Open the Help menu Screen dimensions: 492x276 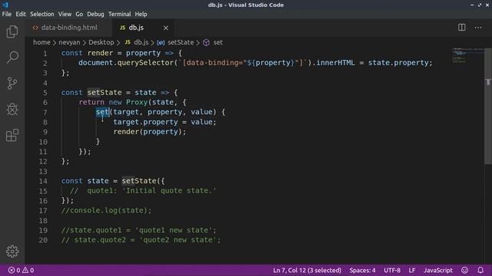(141, 14)
